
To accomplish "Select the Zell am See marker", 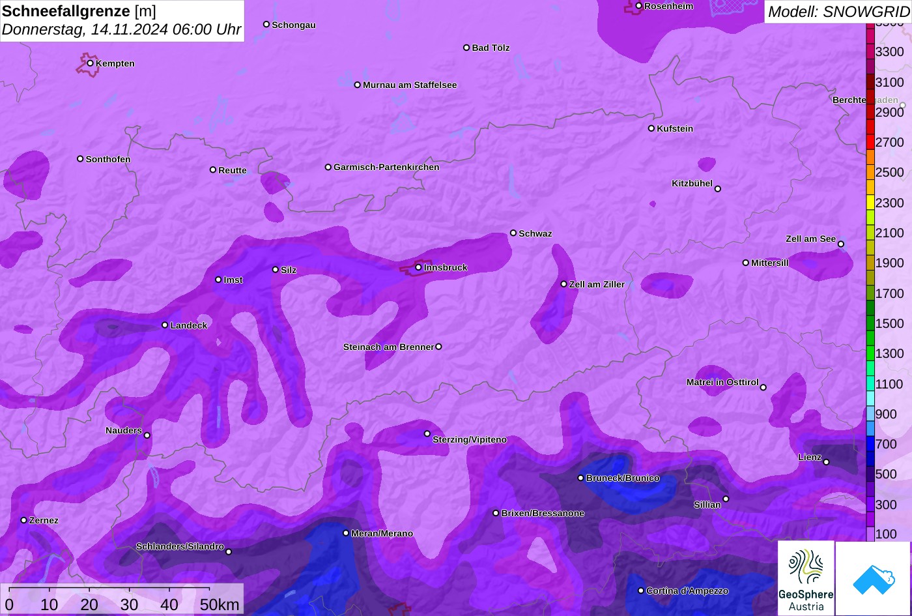I will click(x=840, y=244).
